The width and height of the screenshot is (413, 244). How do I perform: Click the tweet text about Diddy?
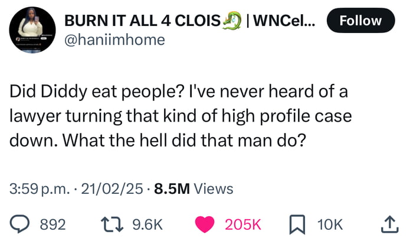(181, 117)
